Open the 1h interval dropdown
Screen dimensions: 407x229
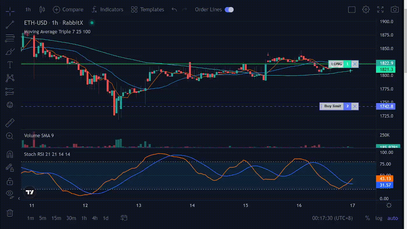pos(28,10)
